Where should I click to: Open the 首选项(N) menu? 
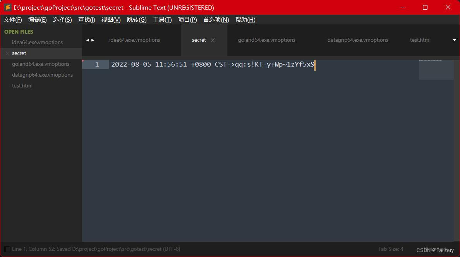[x=216, y=20]
